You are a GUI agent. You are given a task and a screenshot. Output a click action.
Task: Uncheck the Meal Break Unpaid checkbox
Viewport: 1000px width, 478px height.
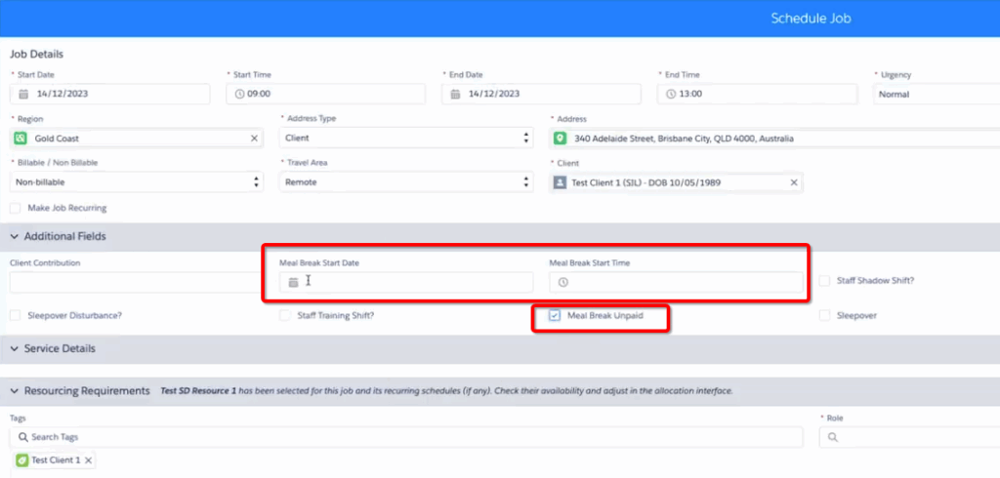(x=555, y=316)
